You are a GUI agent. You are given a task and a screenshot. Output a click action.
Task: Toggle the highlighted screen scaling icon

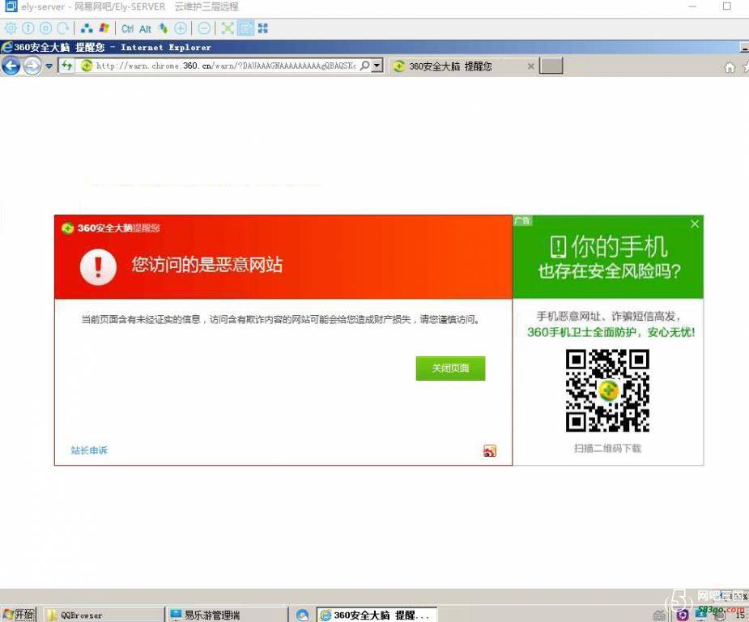pos(245,28)
